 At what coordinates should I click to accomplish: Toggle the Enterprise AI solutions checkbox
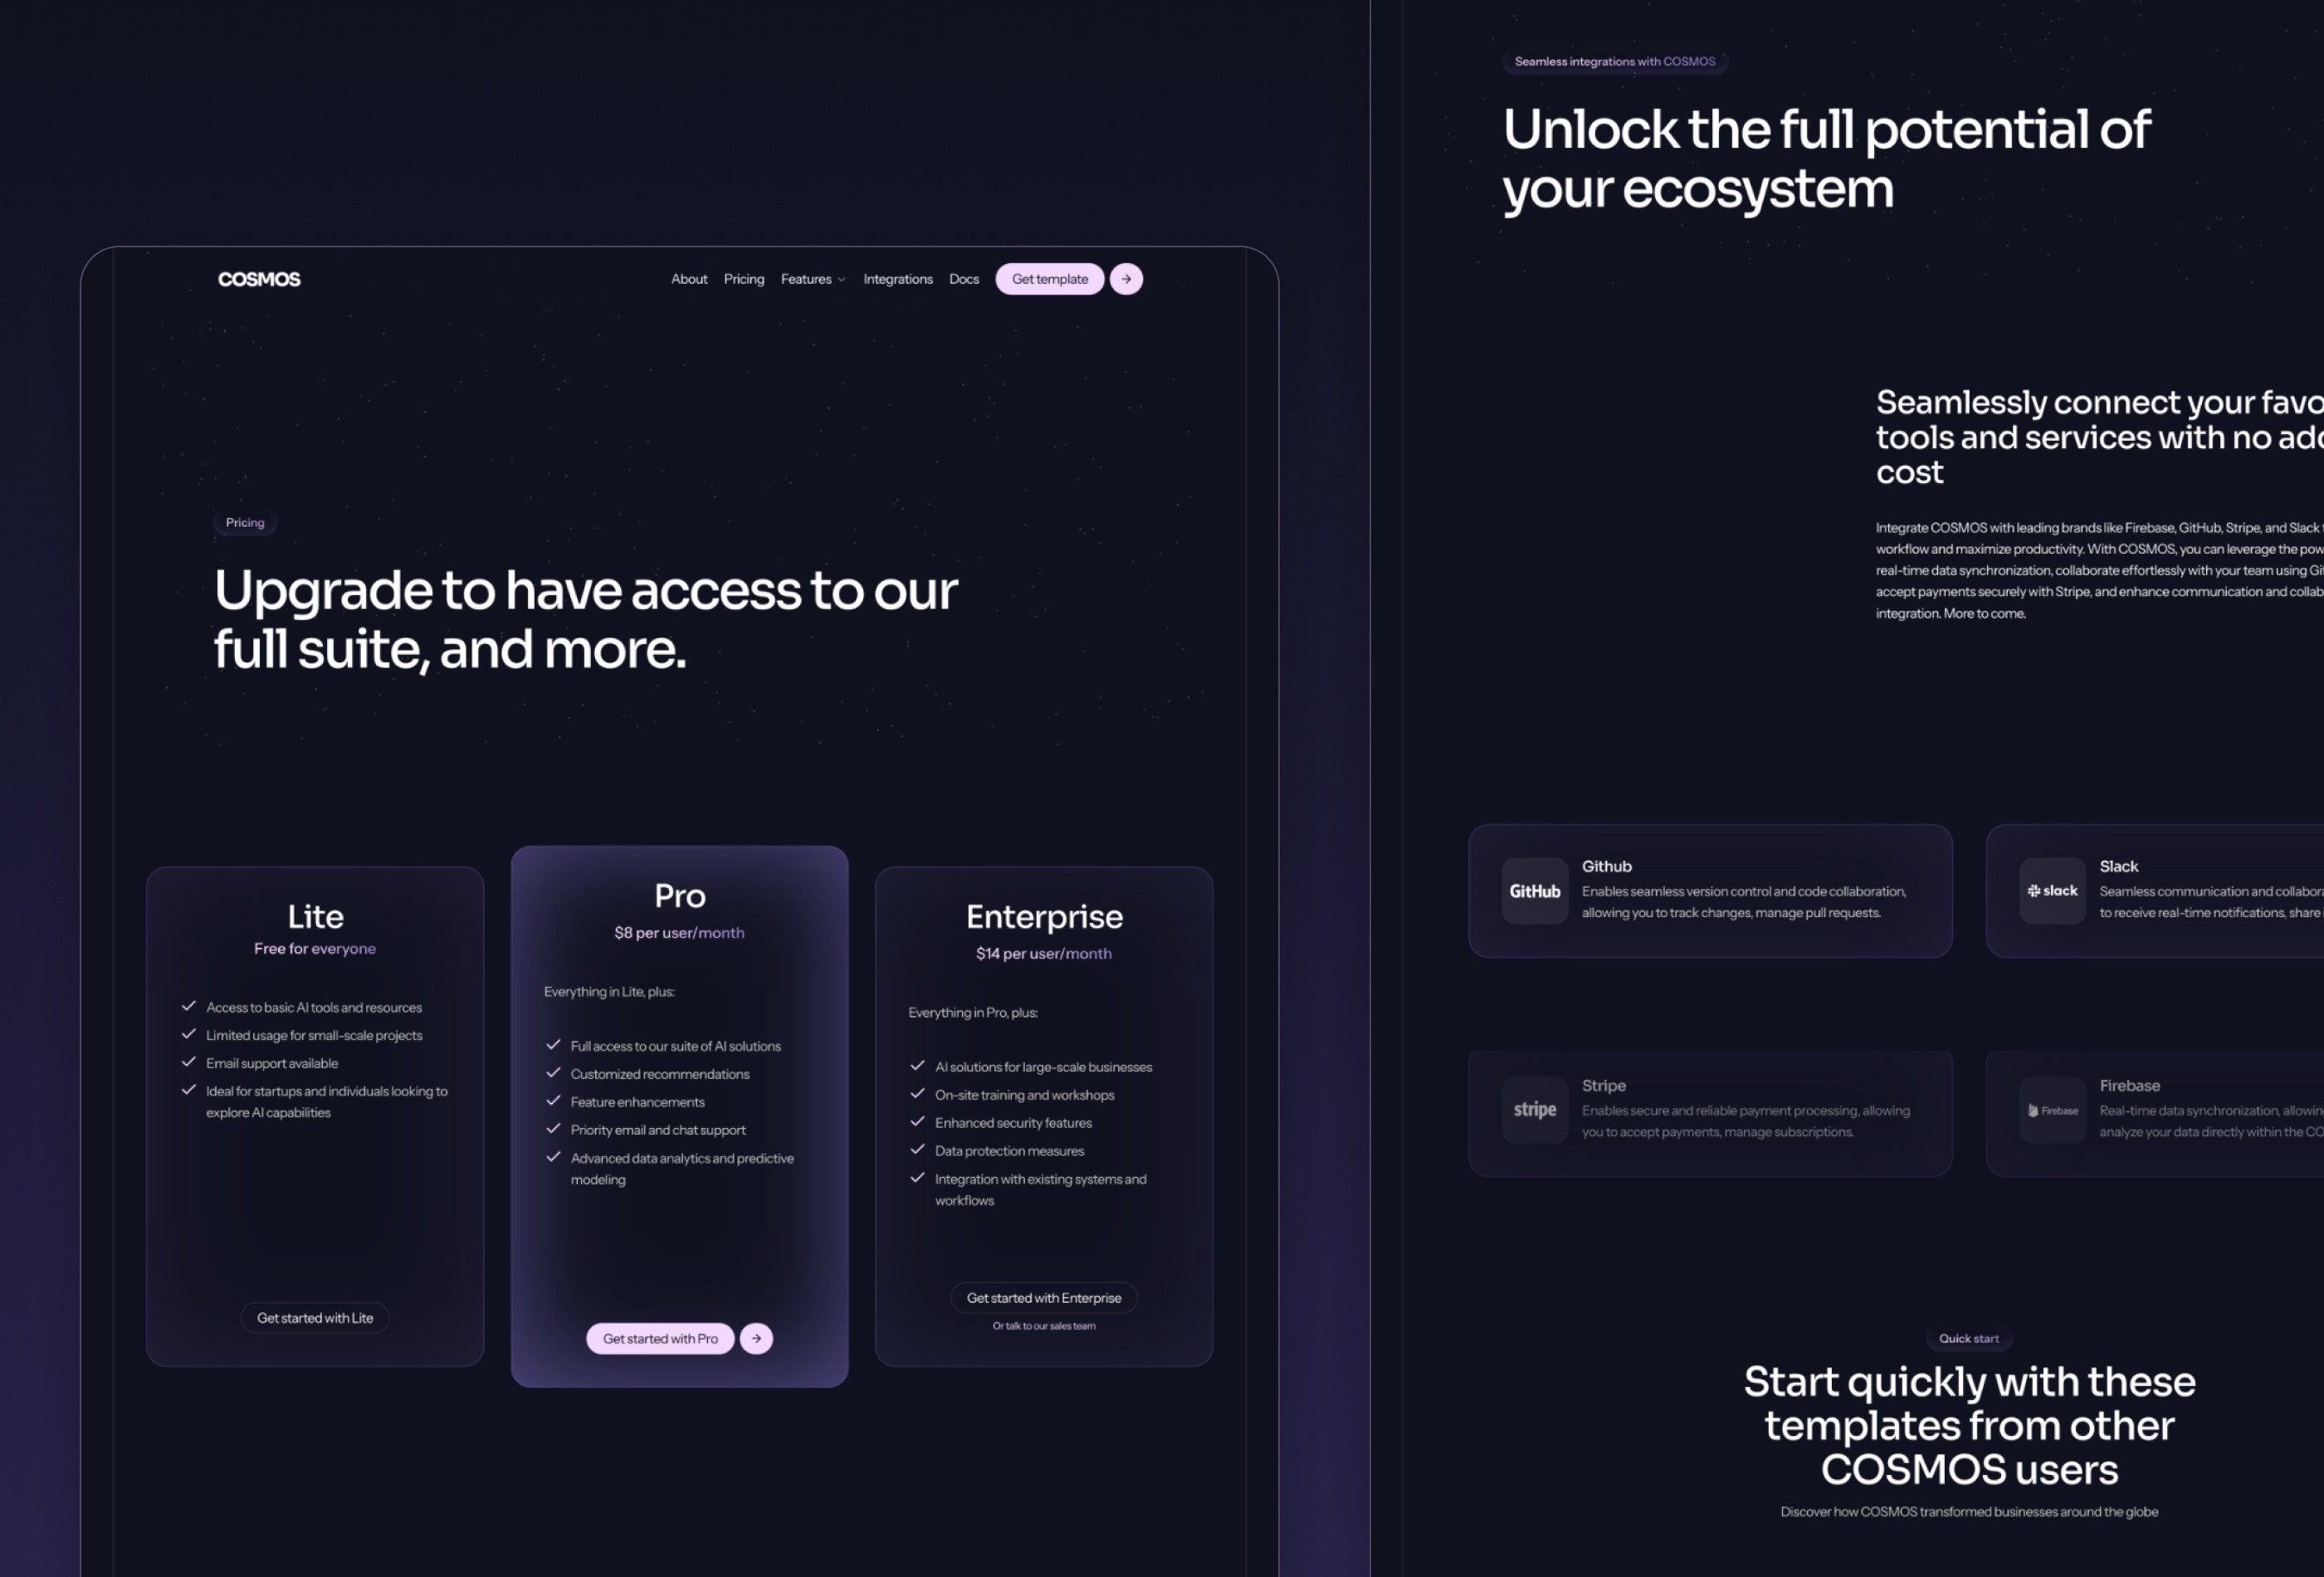918,1067
